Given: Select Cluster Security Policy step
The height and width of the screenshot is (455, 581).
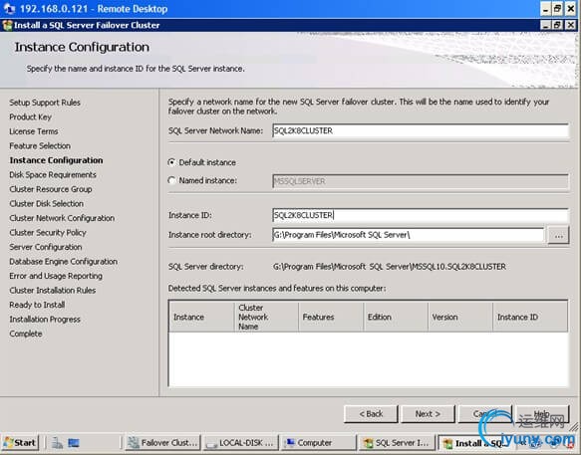Looking at the screenshot, I should tap(48, 233).
